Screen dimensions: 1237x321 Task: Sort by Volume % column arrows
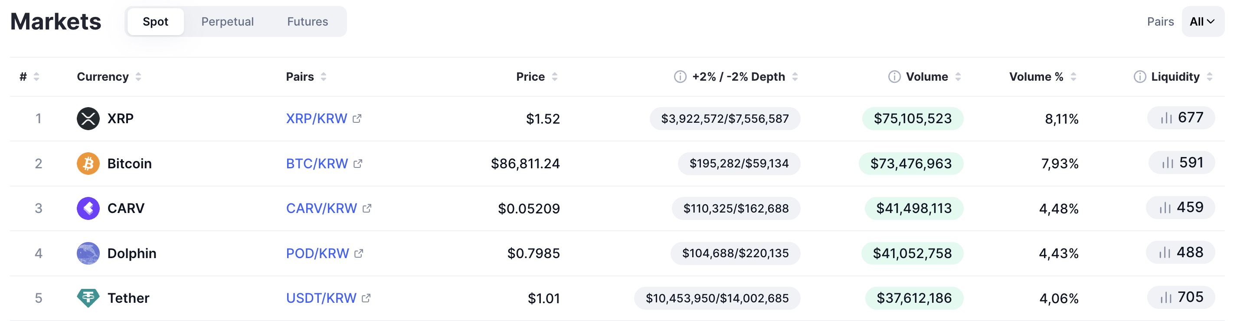(1073, 77)
